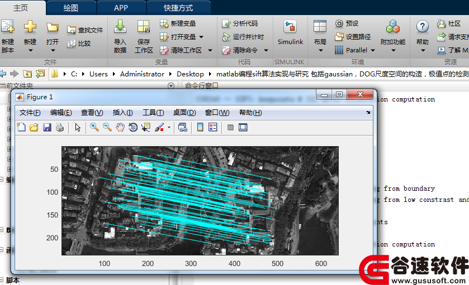Click Analyze Code (分析代码)
Image resolution: width=469 pixels, height=285 pixels.
point(240,23)
